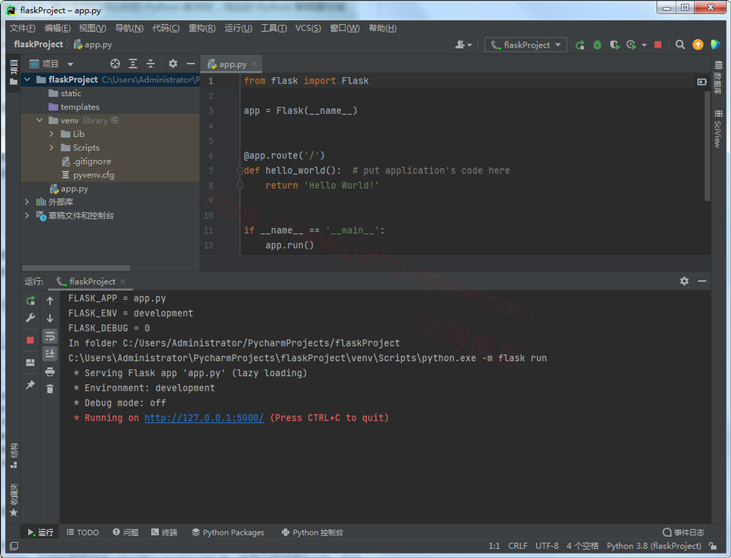Open the flaskProject run configurations dropdown
The image size is (731, 558).
[526, 45]
